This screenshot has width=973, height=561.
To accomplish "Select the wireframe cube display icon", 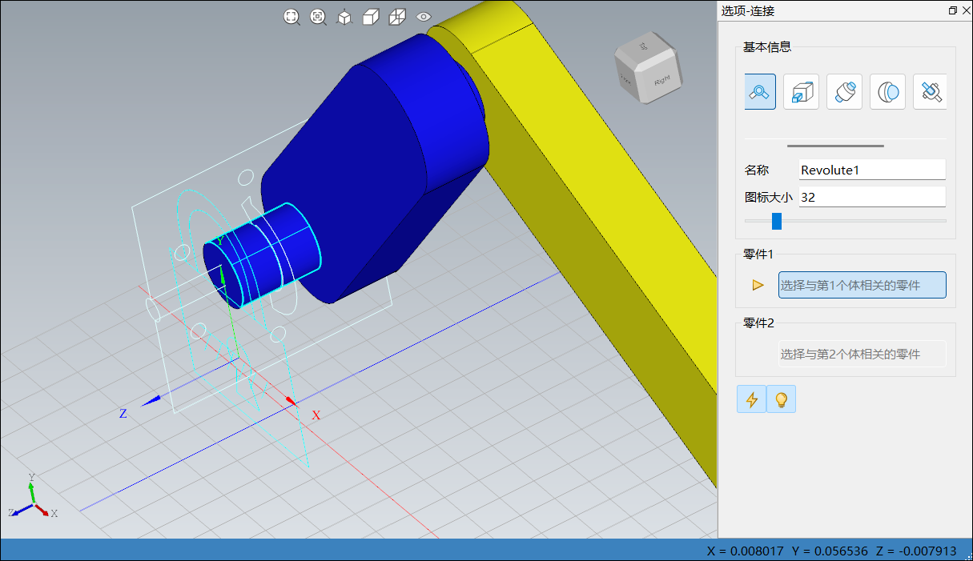I will coord(396,17).
